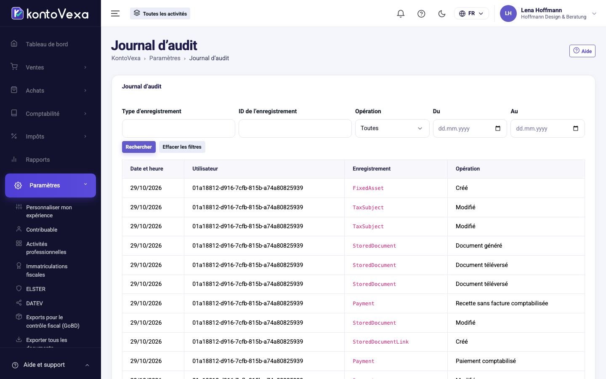606x379 pixels.
Task: Click the Ventes shopping cart icon
Action: pyautogui.click(x=14, y=67)
